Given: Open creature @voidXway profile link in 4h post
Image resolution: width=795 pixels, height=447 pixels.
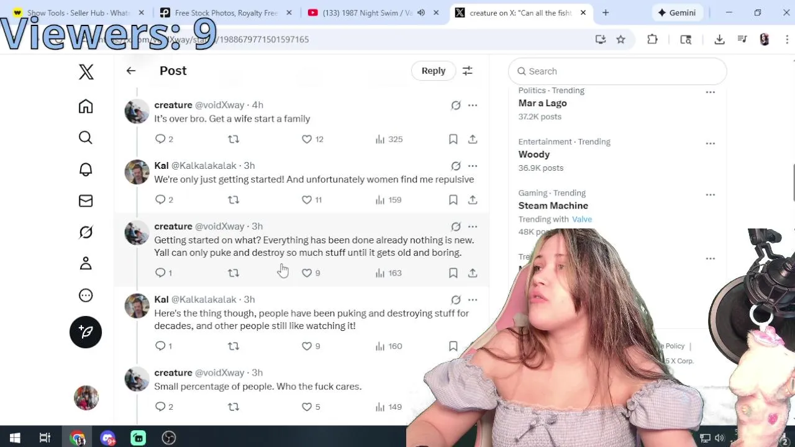Looking at the screenshot, I should [199, 105].
